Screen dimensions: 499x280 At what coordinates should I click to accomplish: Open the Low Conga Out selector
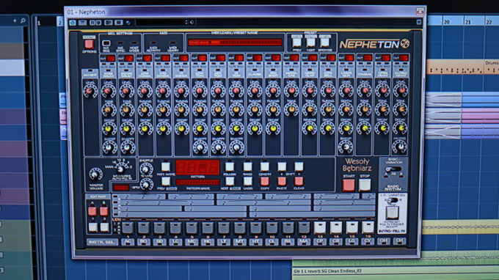[x=147, y=58]
